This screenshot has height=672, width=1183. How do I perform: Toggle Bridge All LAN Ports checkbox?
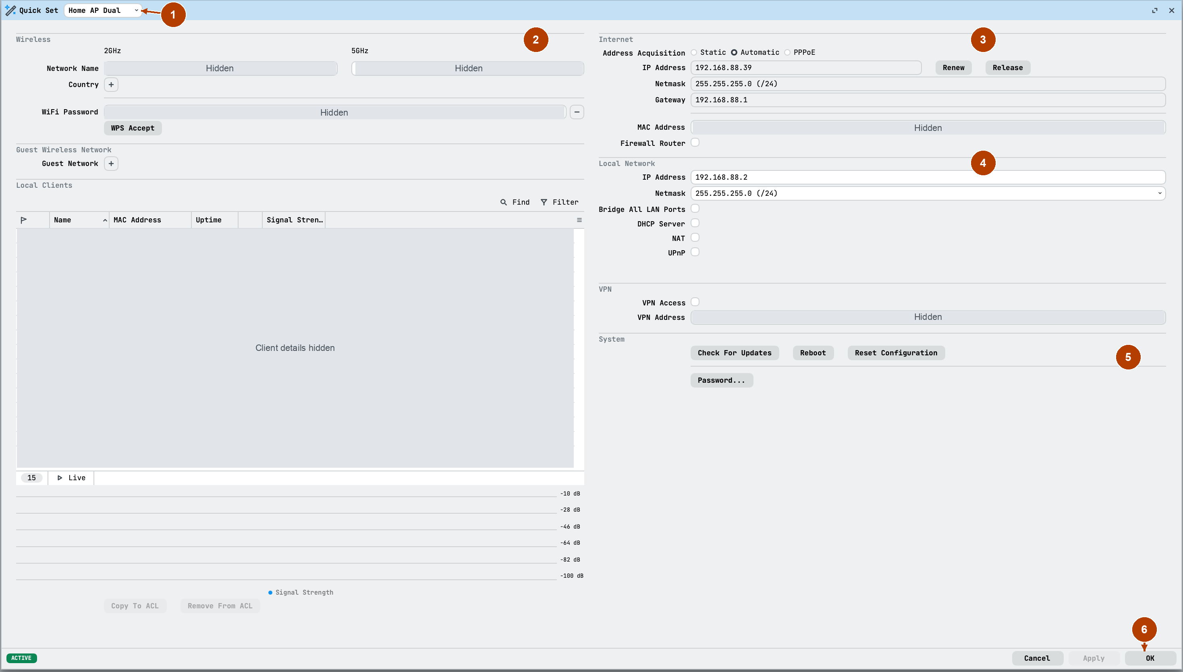(695, 209)
